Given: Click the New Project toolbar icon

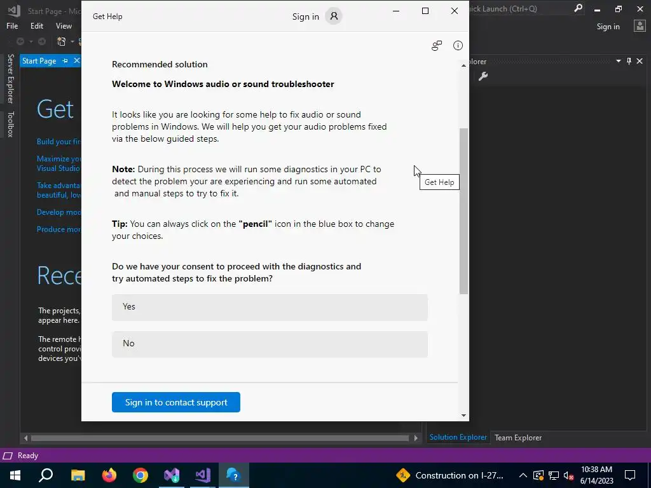Looking at the screenshot, I should [x=62, y=41].
